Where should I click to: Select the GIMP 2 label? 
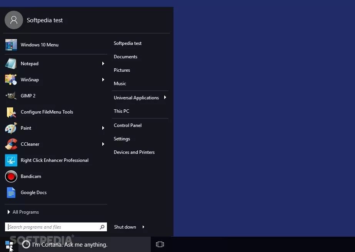[x=28, y=96]
